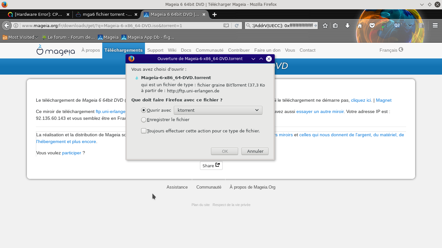Open Téléchargements menu item
The width and height of the screenshot is (442, 248).
tap(124, 50)
